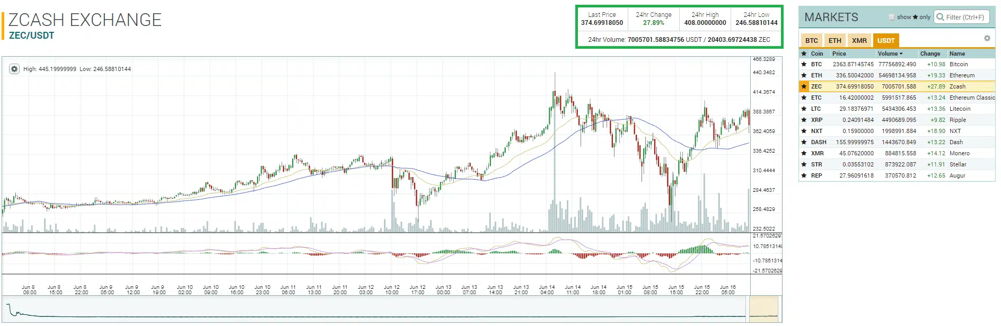
Task: Open the Bitcoin market row
Action: 897,64
